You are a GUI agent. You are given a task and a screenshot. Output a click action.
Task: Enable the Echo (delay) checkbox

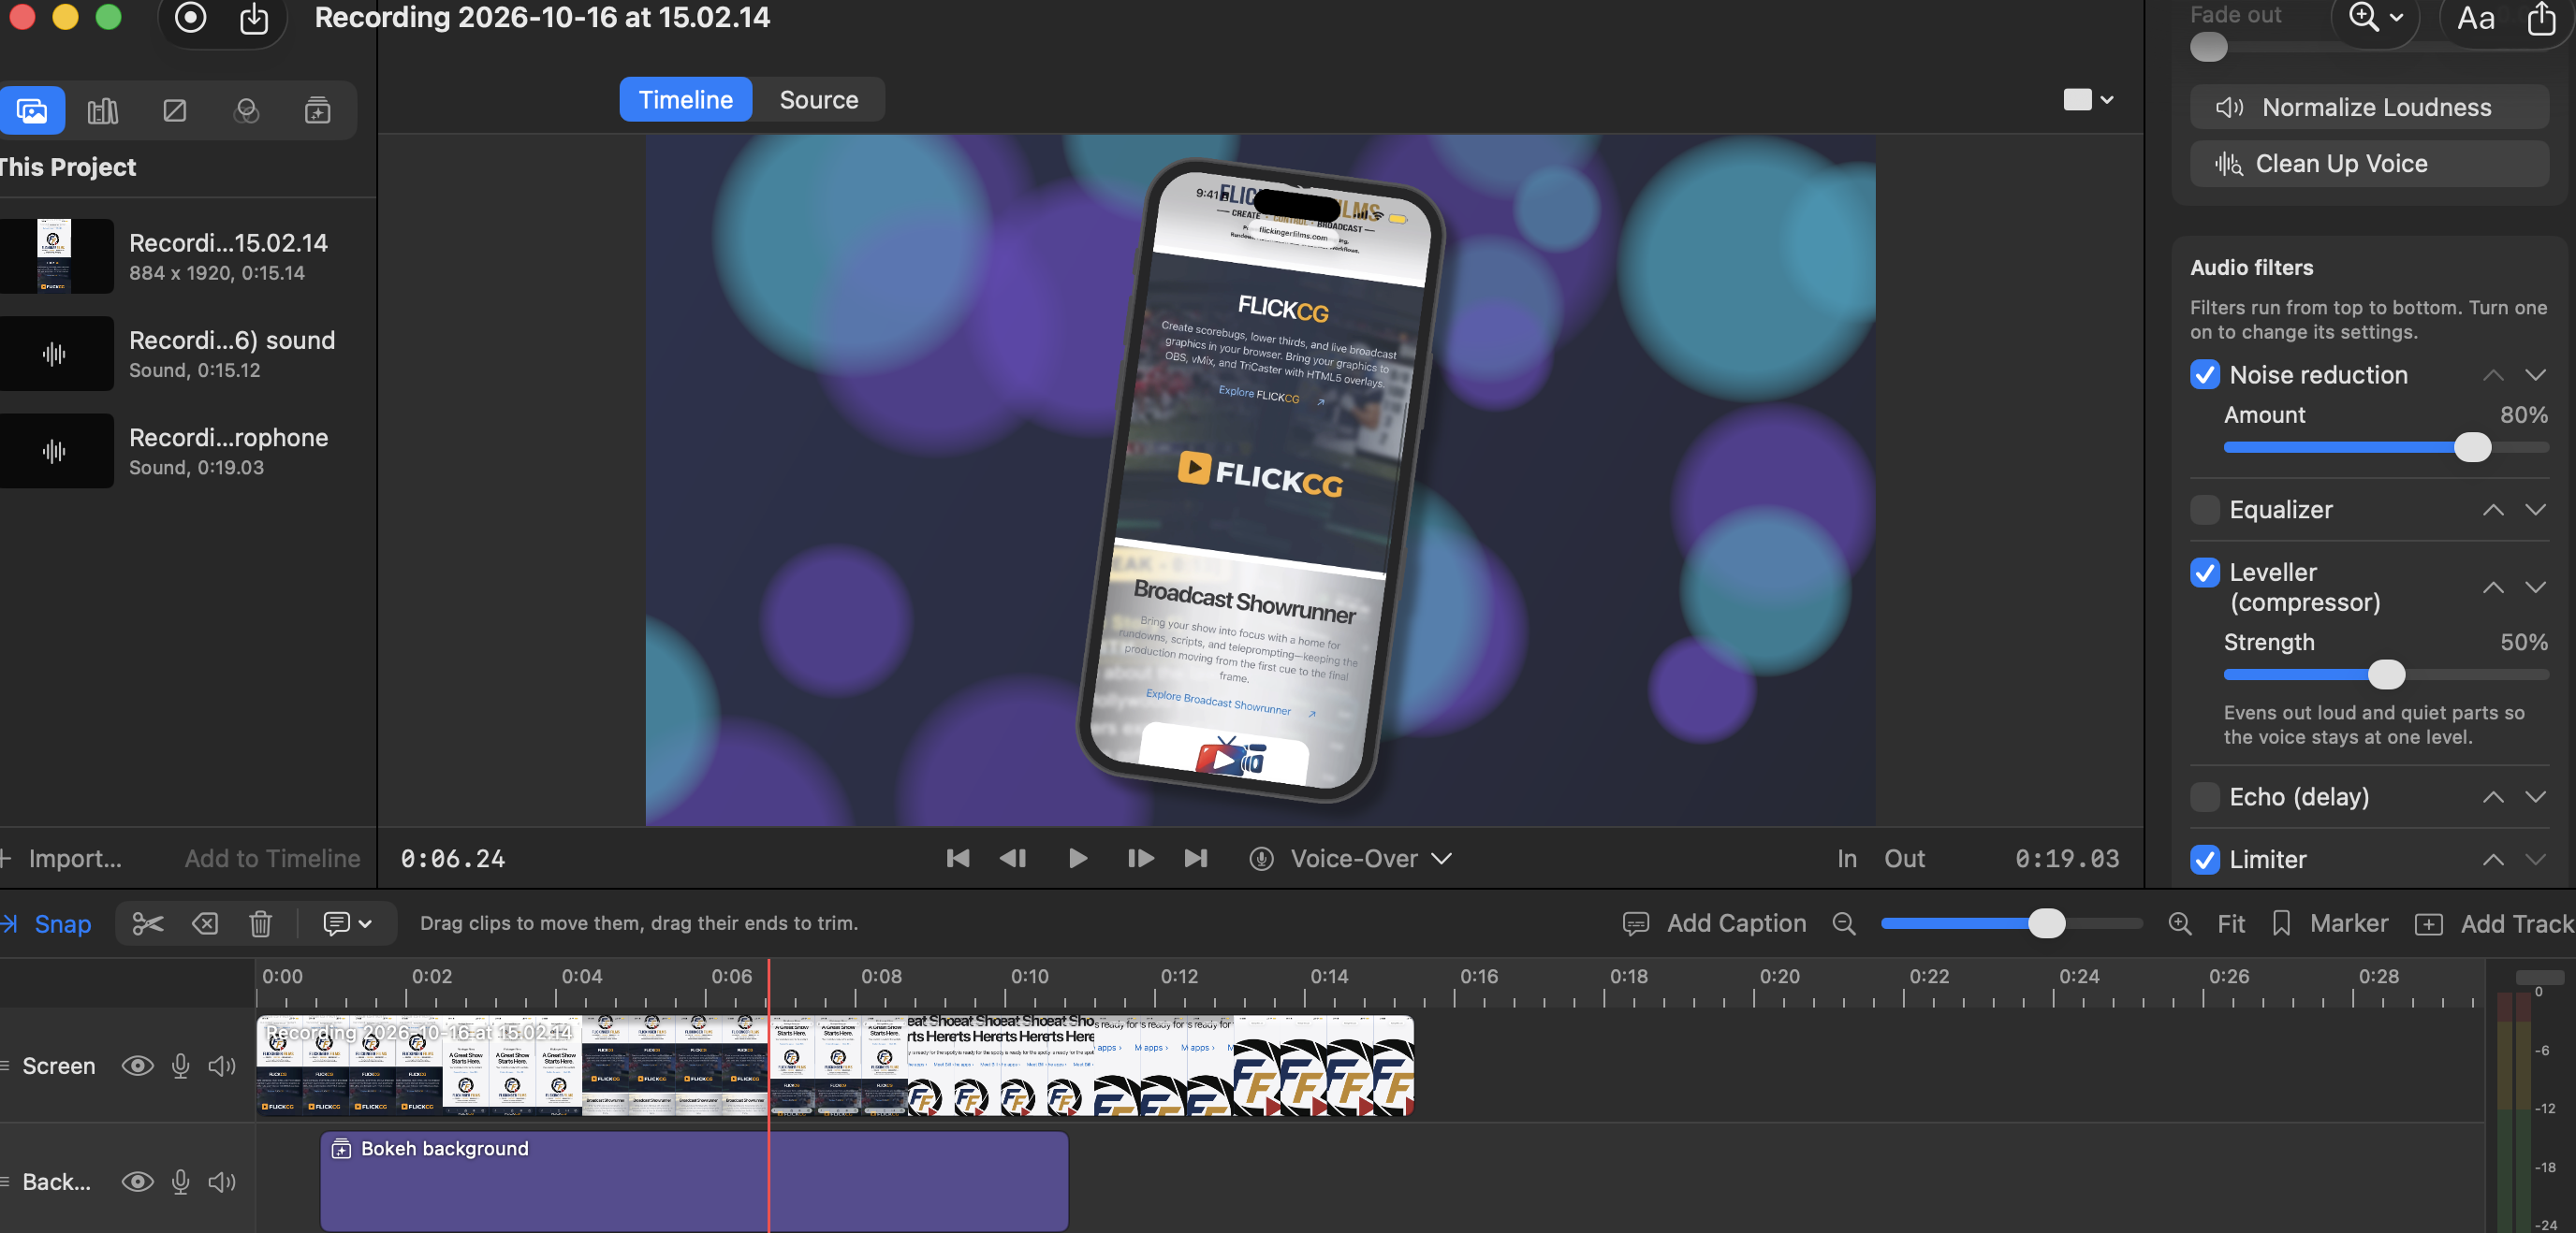2205,796
